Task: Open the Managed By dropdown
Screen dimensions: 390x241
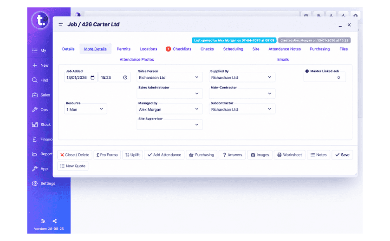Action: 169,109
